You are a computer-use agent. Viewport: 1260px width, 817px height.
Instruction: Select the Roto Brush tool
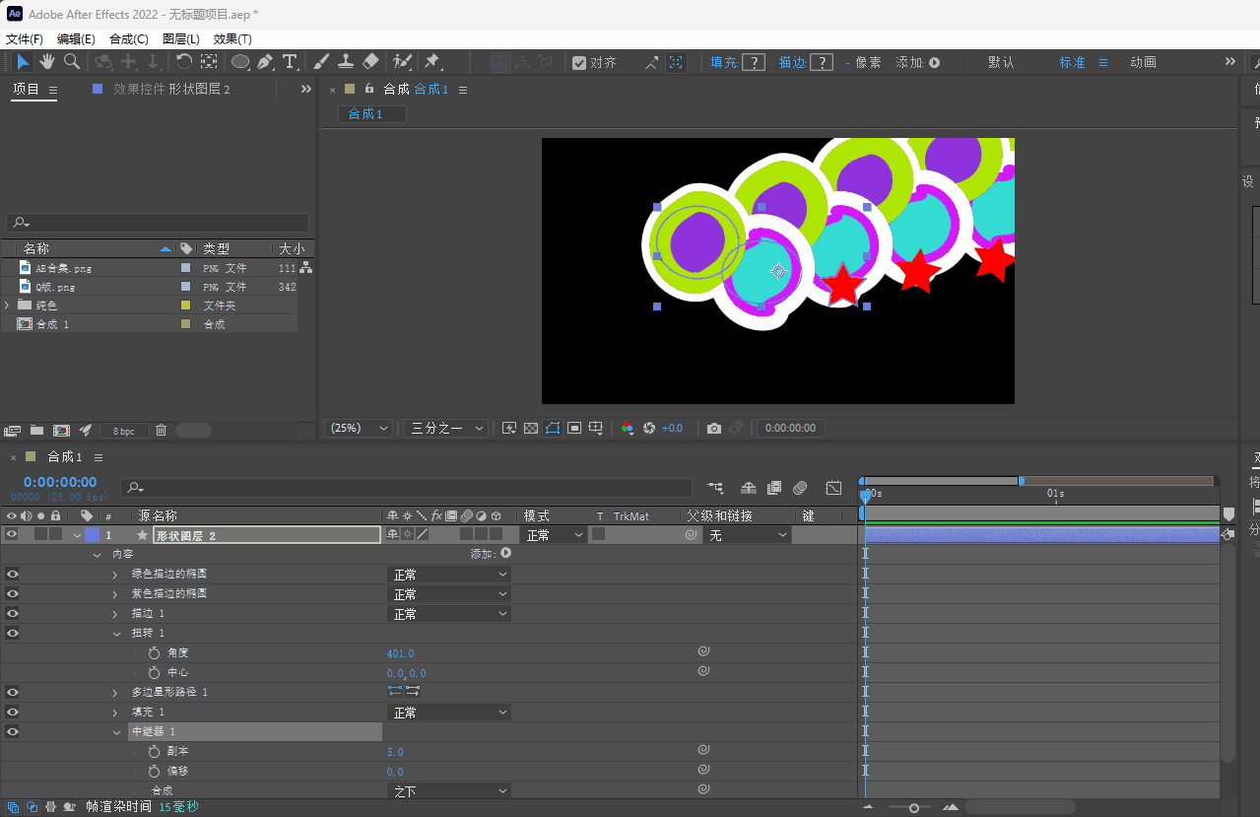pyautogui.click(x=401, y=62)
